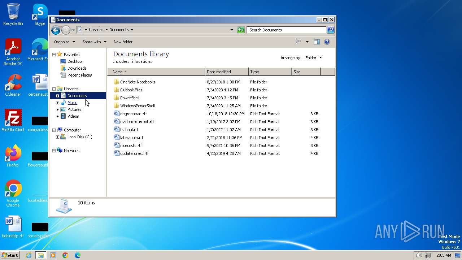Image resolution: width=462 pixels, height=260 pixels.
Task: Open the Start menu
Action: pyautogui.click(x=10, y=255)
